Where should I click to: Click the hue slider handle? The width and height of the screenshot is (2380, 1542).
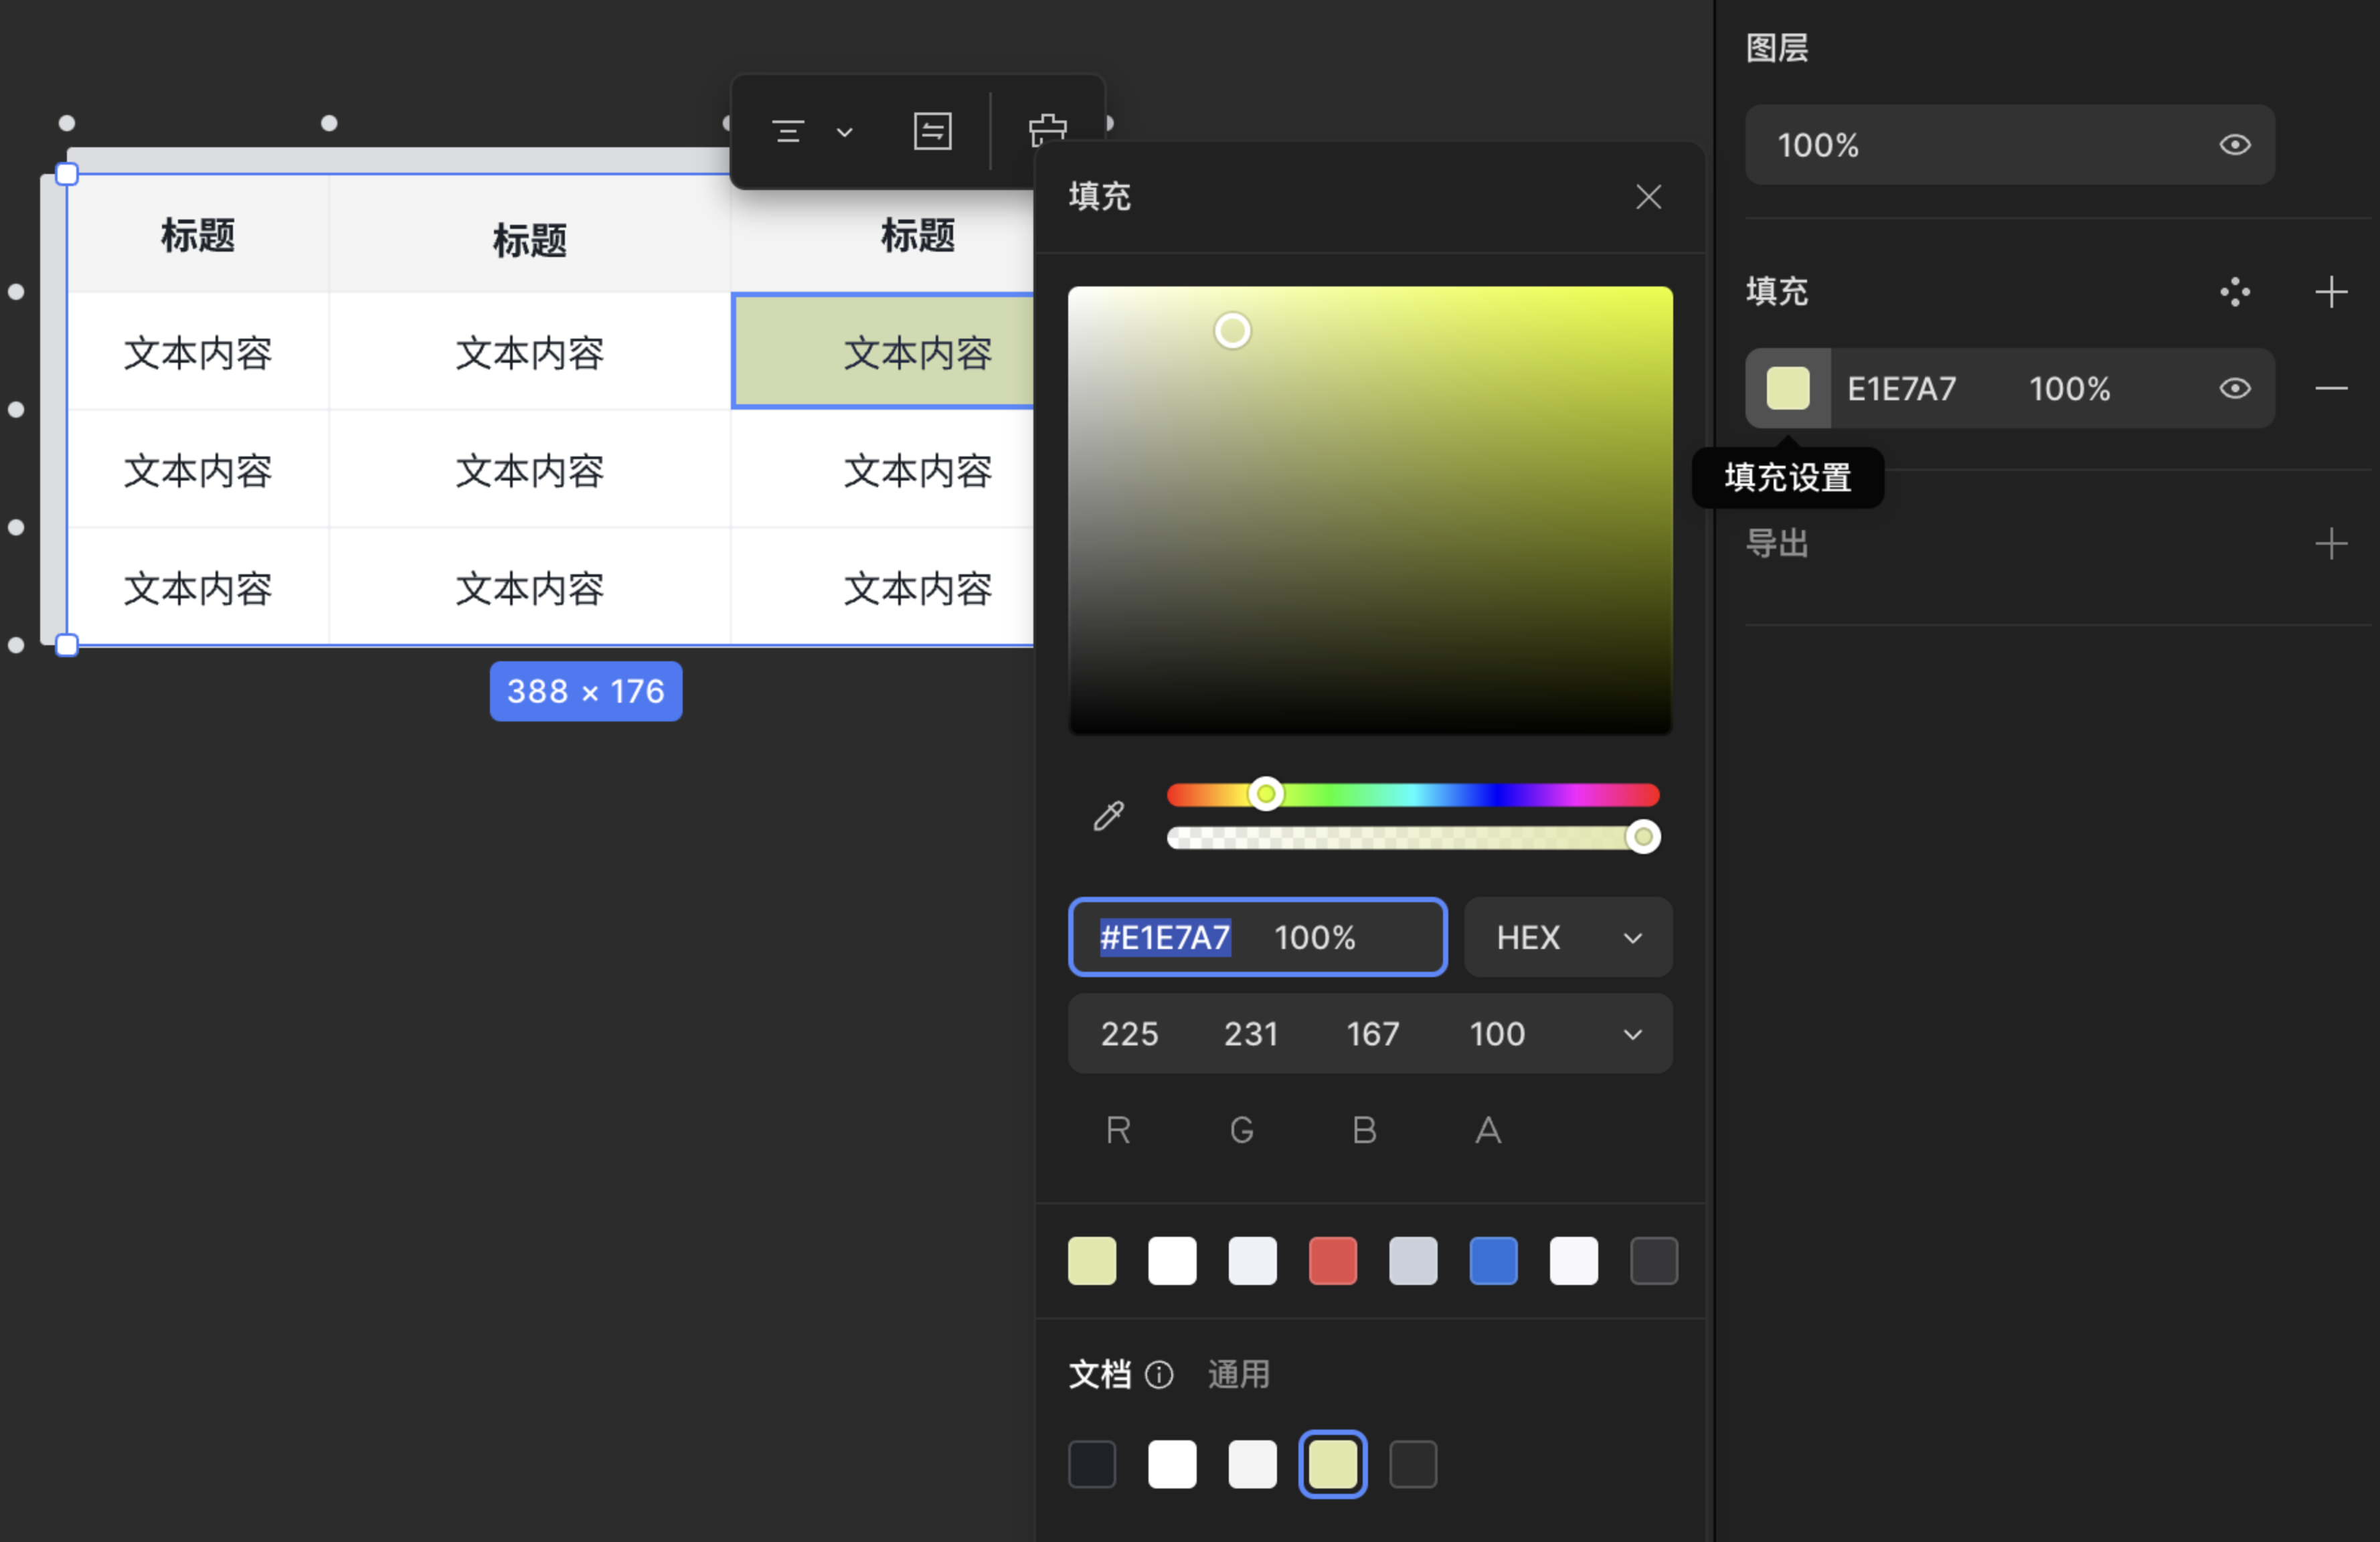1266,794
